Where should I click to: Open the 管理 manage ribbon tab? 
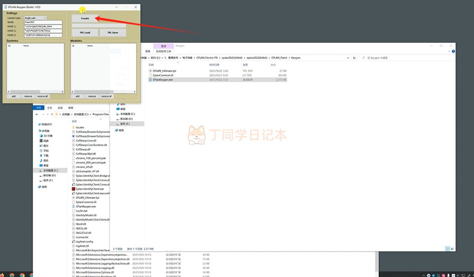coord(163,46)
